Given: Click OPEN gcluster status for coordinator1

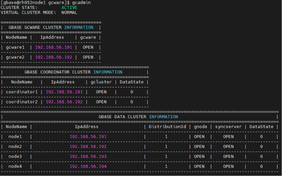Looking at the screenshot, I should pyautogui.click(x=101, y=92).
